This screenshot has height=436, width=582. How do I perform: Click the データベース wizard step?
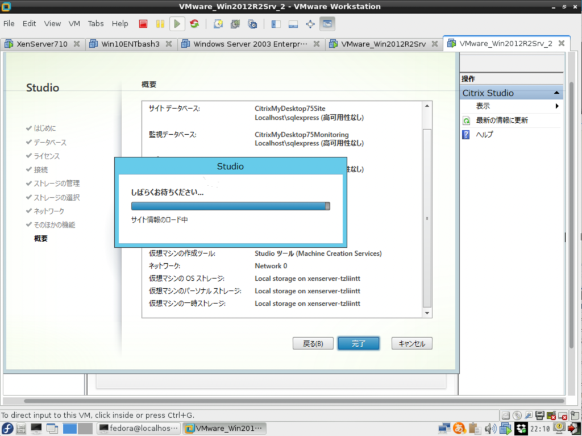click(50, 142)
